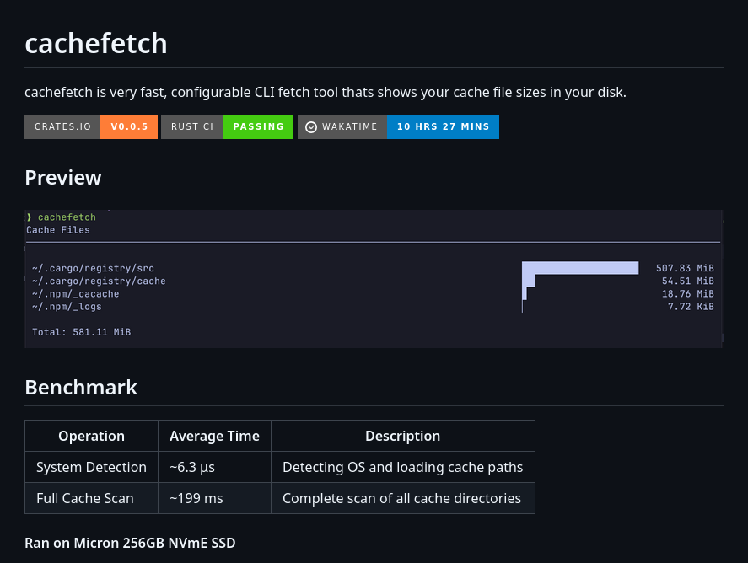Click 'Detecting OS and loading cache paths' cell
This screenshot has height=563, width=748.
[402, 467]
